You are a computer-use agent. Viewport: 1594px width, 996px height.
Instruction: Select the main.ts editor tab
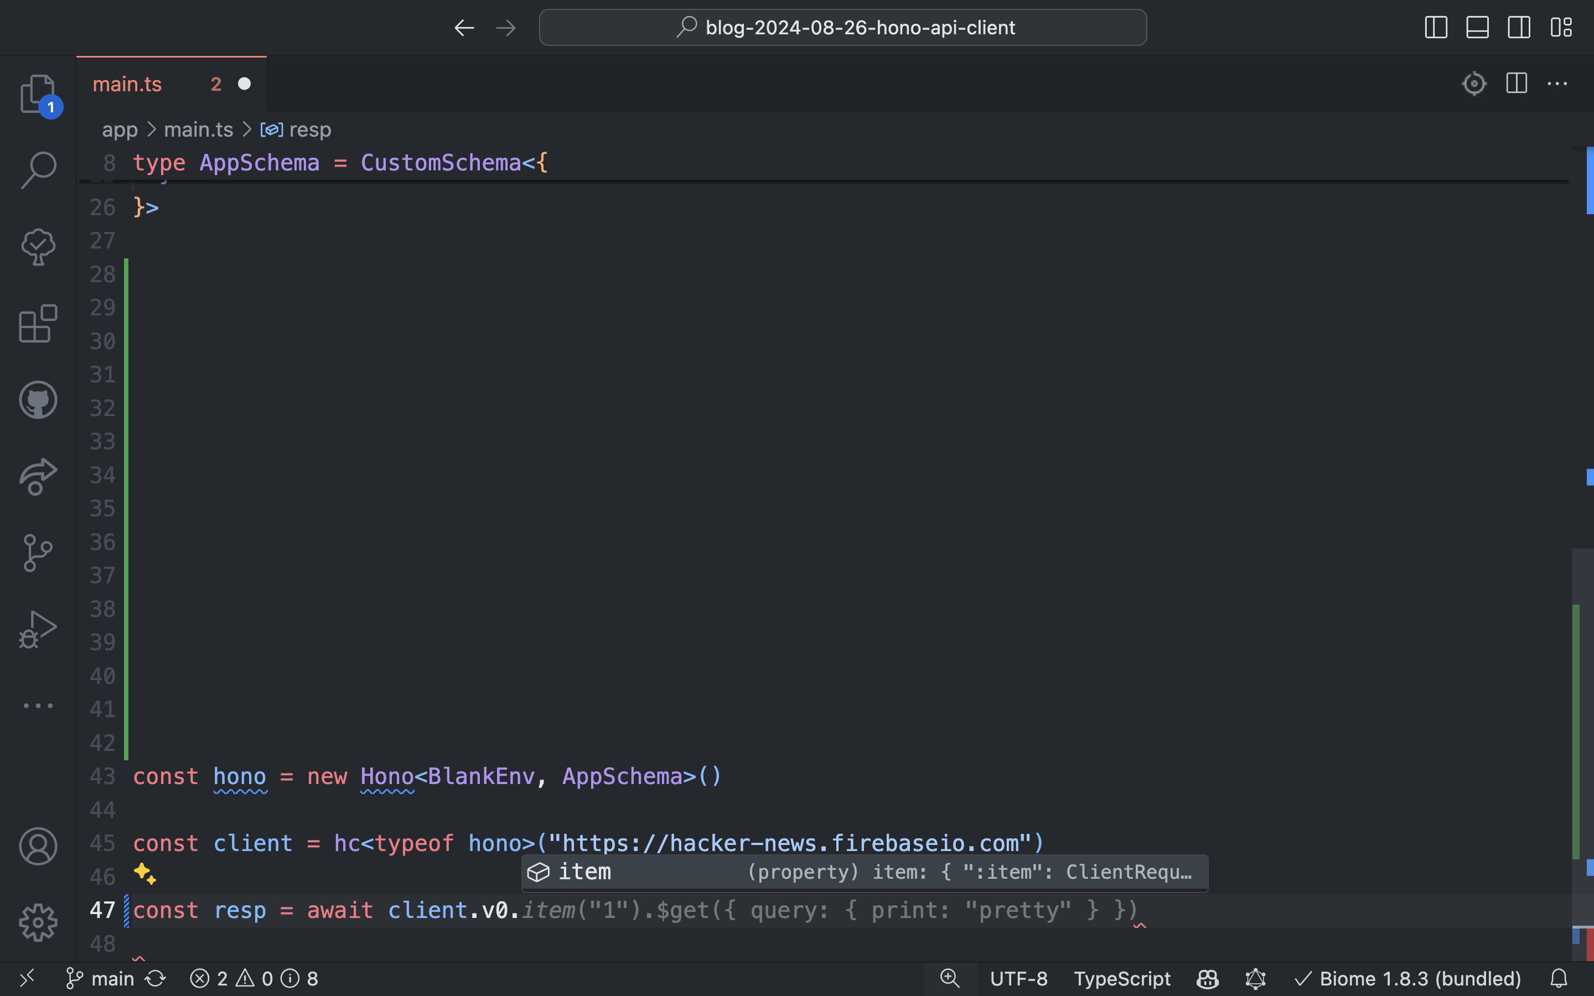pyautogui.click(x=171, y=84)
